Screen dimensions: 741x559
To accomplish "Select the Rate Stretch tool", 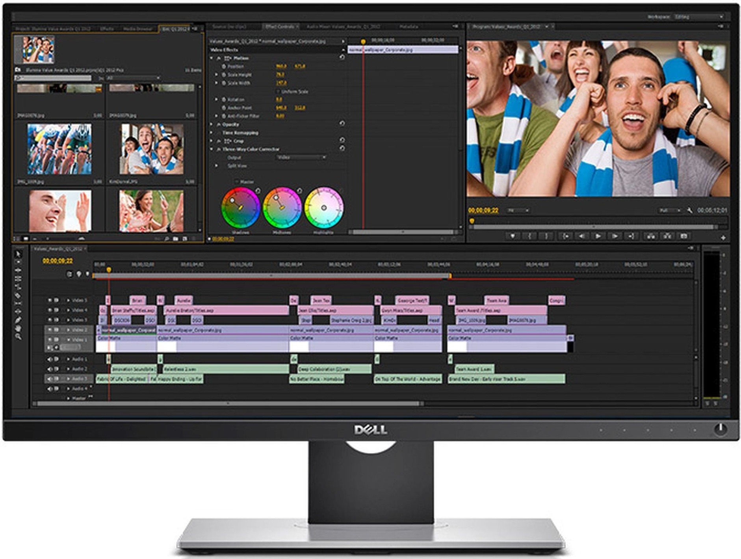I will (18, 287).
